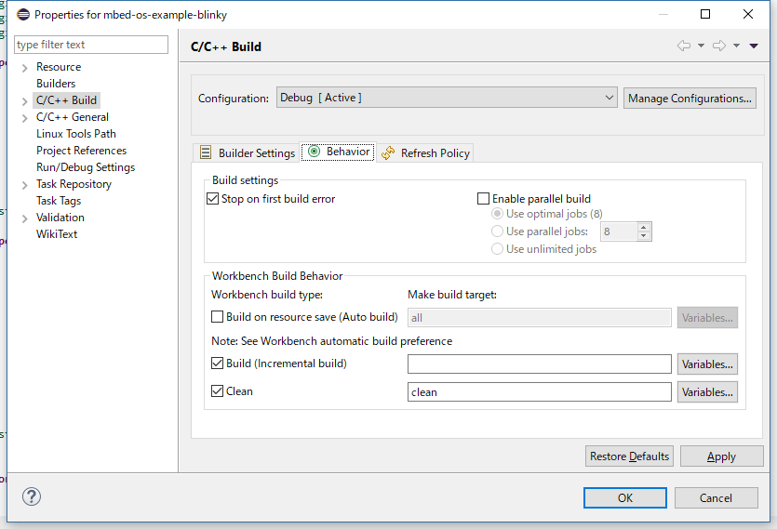Enable parallel build checkbox
The height and width of the screenshot is (529, 777).
click(483, 199)
